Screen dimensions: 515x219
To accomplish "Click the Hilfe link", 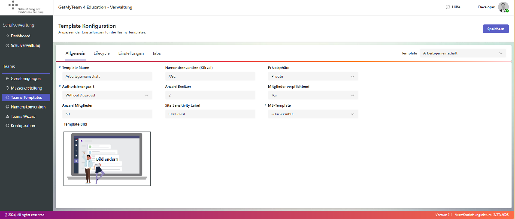I will [x=456, y=7].
